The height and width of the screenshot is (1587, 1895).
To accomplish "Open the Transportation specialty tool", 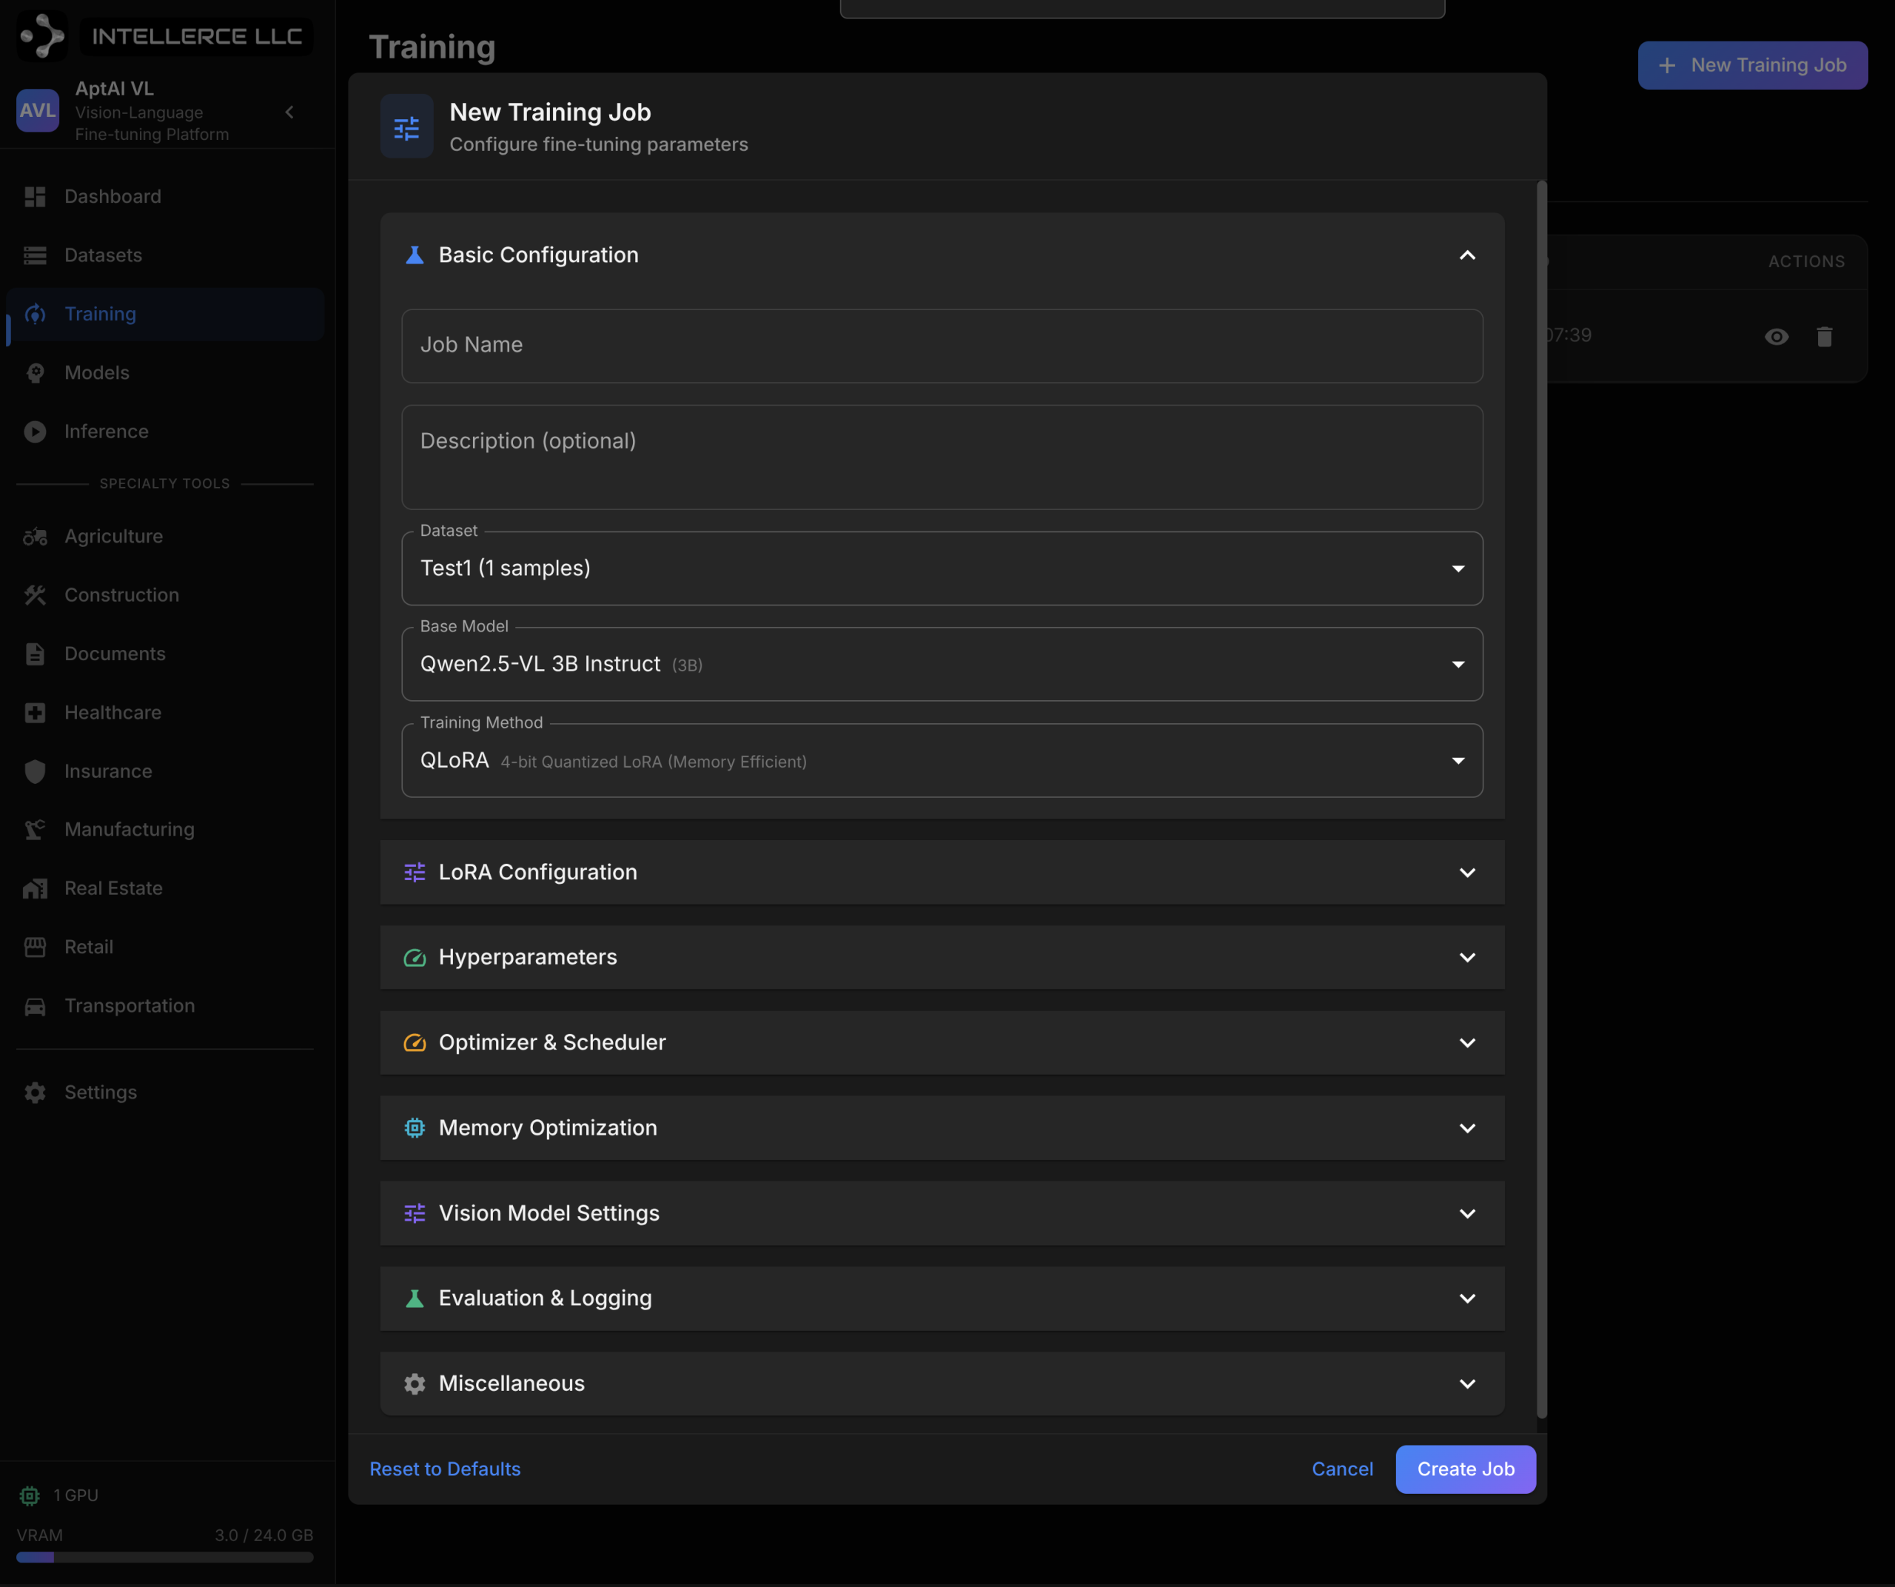I will (x=166, y=1006).
